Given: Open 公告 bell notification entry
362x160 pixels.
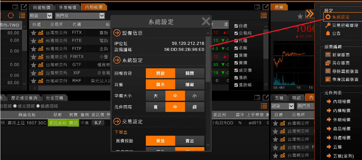Looking at the screenshot, I should click(x=328, y=33).
